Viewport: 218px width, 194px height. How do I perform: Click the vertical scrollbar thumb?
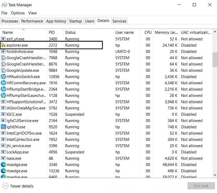coord(215,59)
